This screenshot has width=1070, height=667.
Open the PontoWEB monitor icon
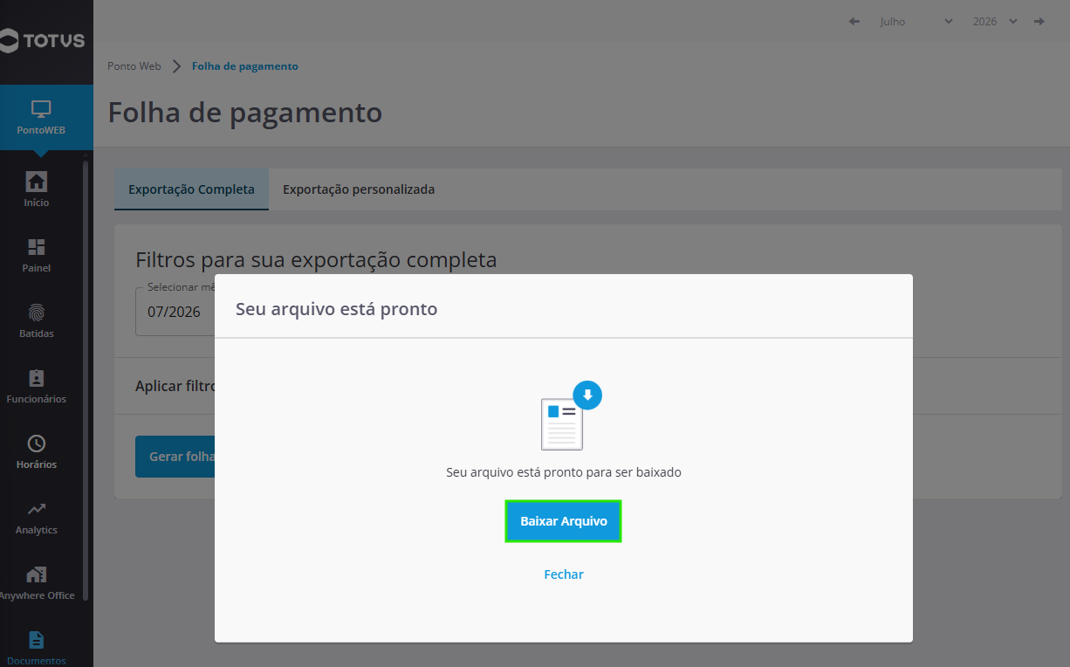click(41, 109)
